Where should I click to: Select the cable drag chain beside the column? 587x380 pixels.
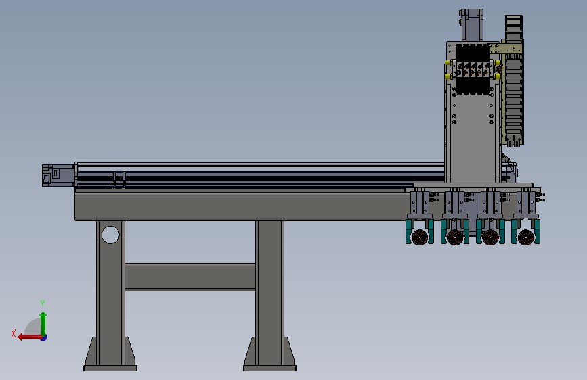[514, 80]
